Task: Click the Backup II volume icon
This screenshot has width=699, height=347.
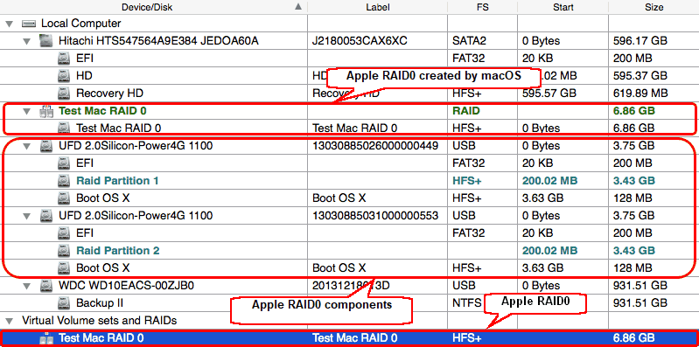Action: [x=64, y=303]
